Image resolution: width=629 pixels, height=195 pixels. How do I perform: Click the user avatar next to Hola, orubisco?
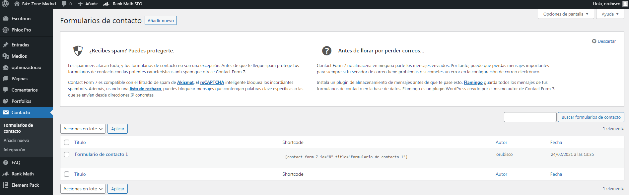tap(625, 4)
